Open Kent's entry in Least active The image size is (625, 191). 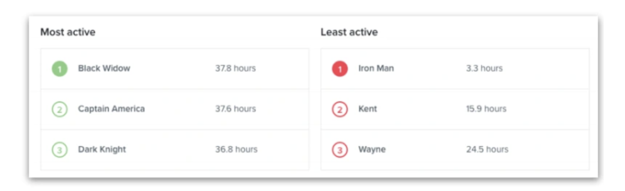(x=368, y=109)
